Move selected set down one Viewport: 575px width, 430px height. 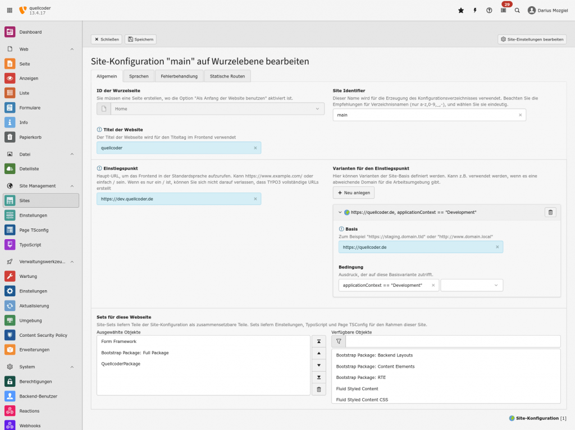(x=319, y=365)
